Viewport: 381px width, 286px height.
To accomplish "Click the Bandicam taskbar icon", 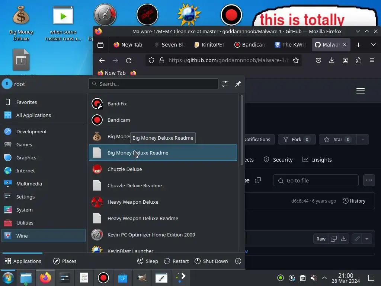I will pos(103,278).
